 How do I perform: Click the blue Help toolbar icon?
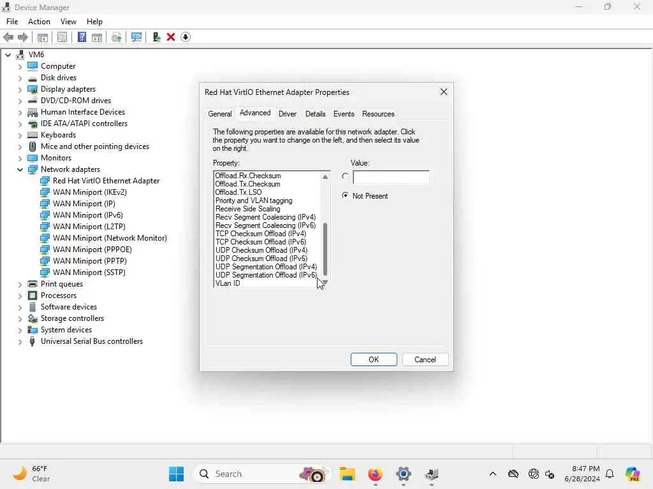click(x=82, y=37)
